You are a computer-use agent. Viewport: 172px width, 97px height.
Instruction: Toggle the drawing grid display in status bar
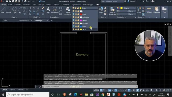[x=101, y=90]
